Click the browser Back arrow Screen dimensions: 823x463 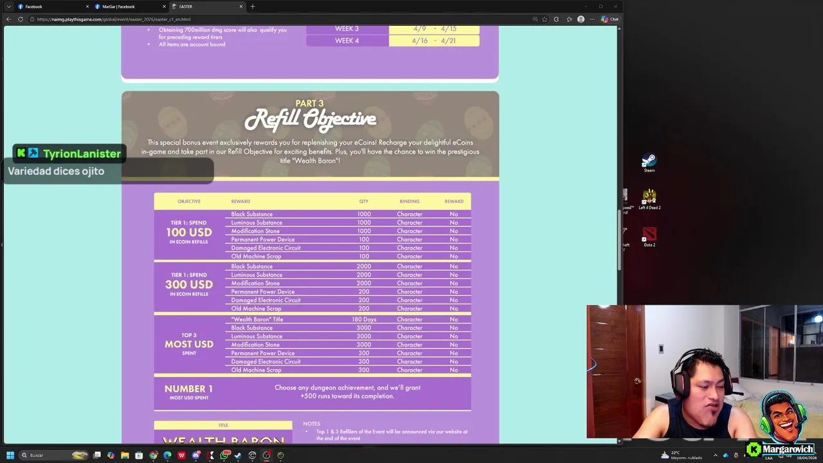point(8,19)
